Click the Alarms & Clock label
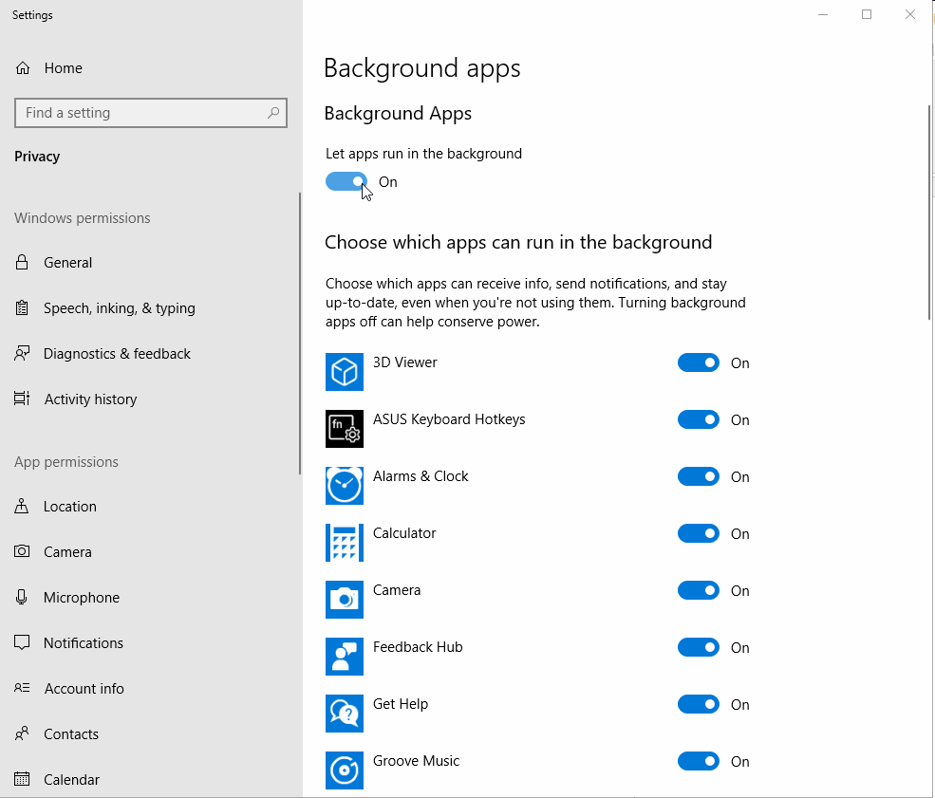This screenshot has height=798, width=935. pos(421,476)
